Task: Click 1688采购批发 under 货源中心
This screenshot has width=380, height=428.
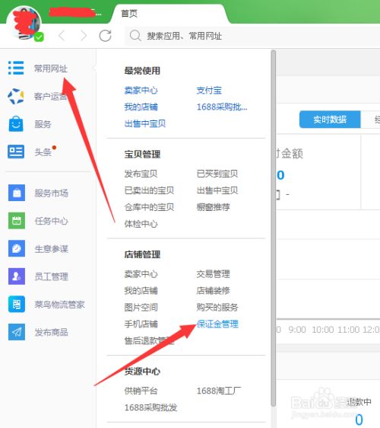Action: pyautogui.click(x=150, y=407)
